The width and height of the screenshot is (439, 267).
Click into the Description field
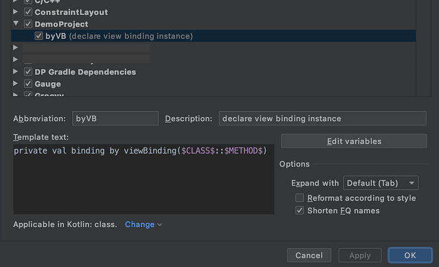(322, 118)
